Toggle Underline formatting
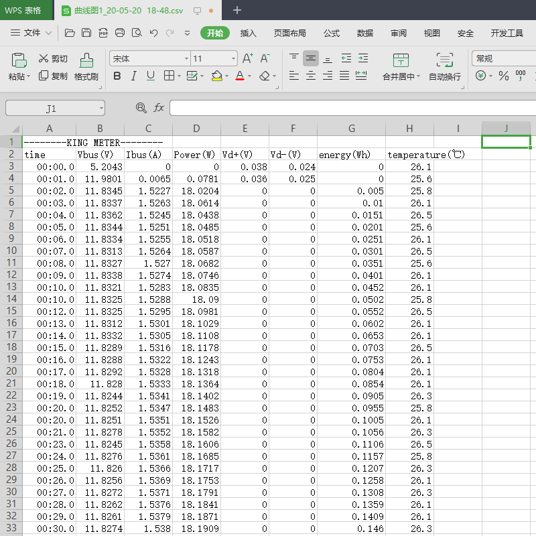Image resolution: width=536 pixels, height=536 pixels. [x=151, y=76]
